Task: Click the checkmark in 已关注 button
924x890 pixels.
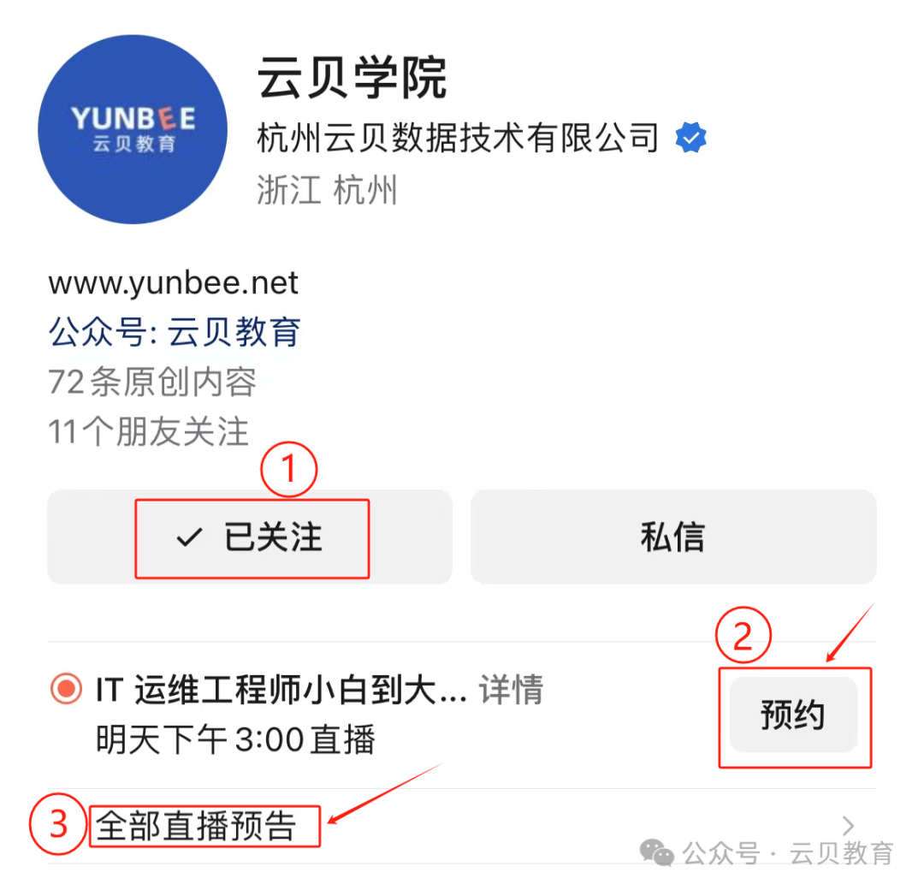Action: click(x=190, y=537)
